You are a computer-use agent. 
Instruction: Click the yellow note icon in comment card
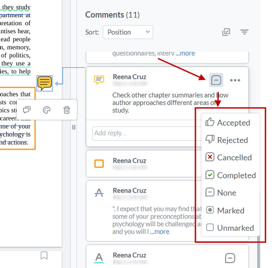[x=99, y=80]
